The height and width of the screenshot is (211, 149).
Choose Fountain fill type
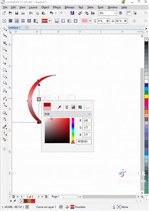tap(17, 21)
